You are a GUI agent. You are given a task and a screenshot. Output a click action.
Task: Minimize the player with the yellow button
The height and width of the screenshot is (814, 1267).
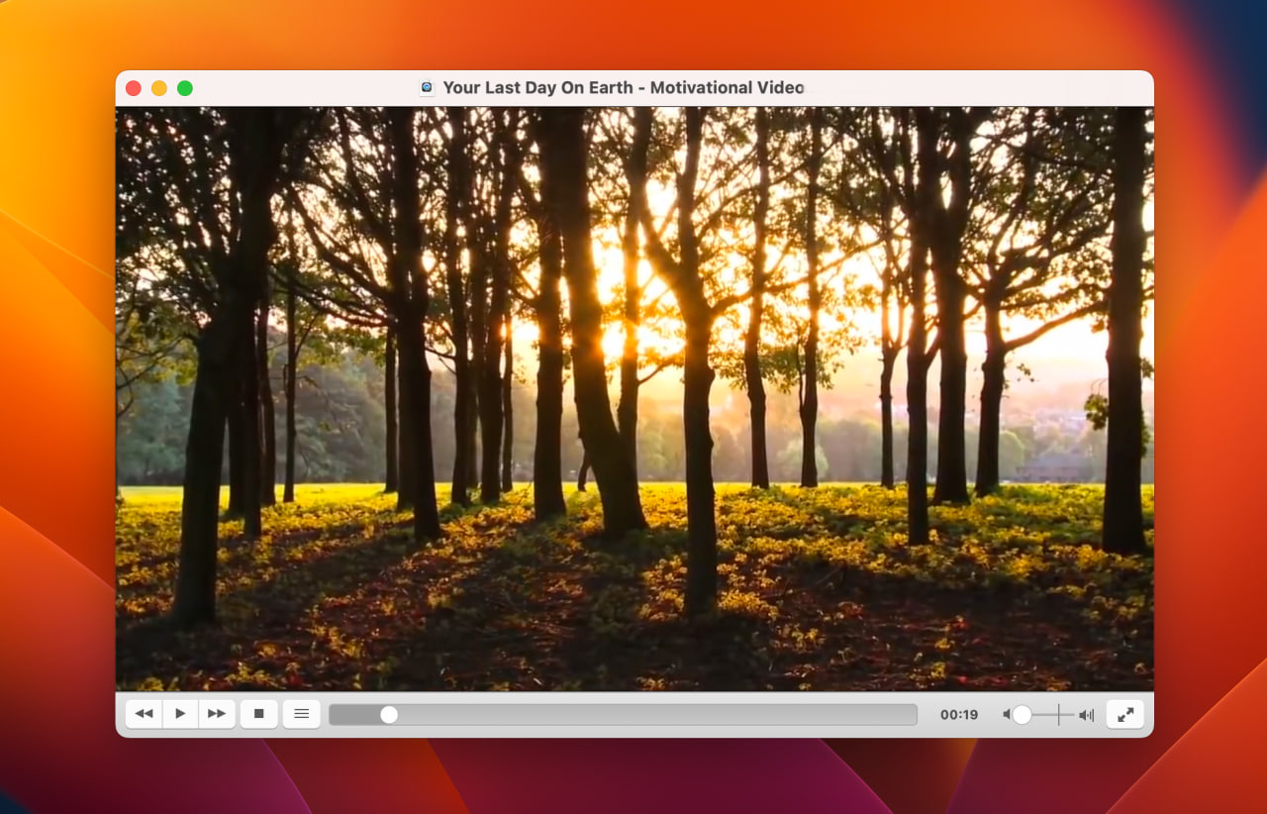tap(158, 87)
